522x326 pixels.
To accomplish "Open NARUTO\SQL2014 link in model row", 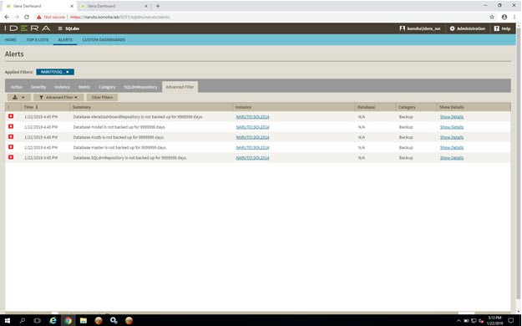I will tap(252, 127).
